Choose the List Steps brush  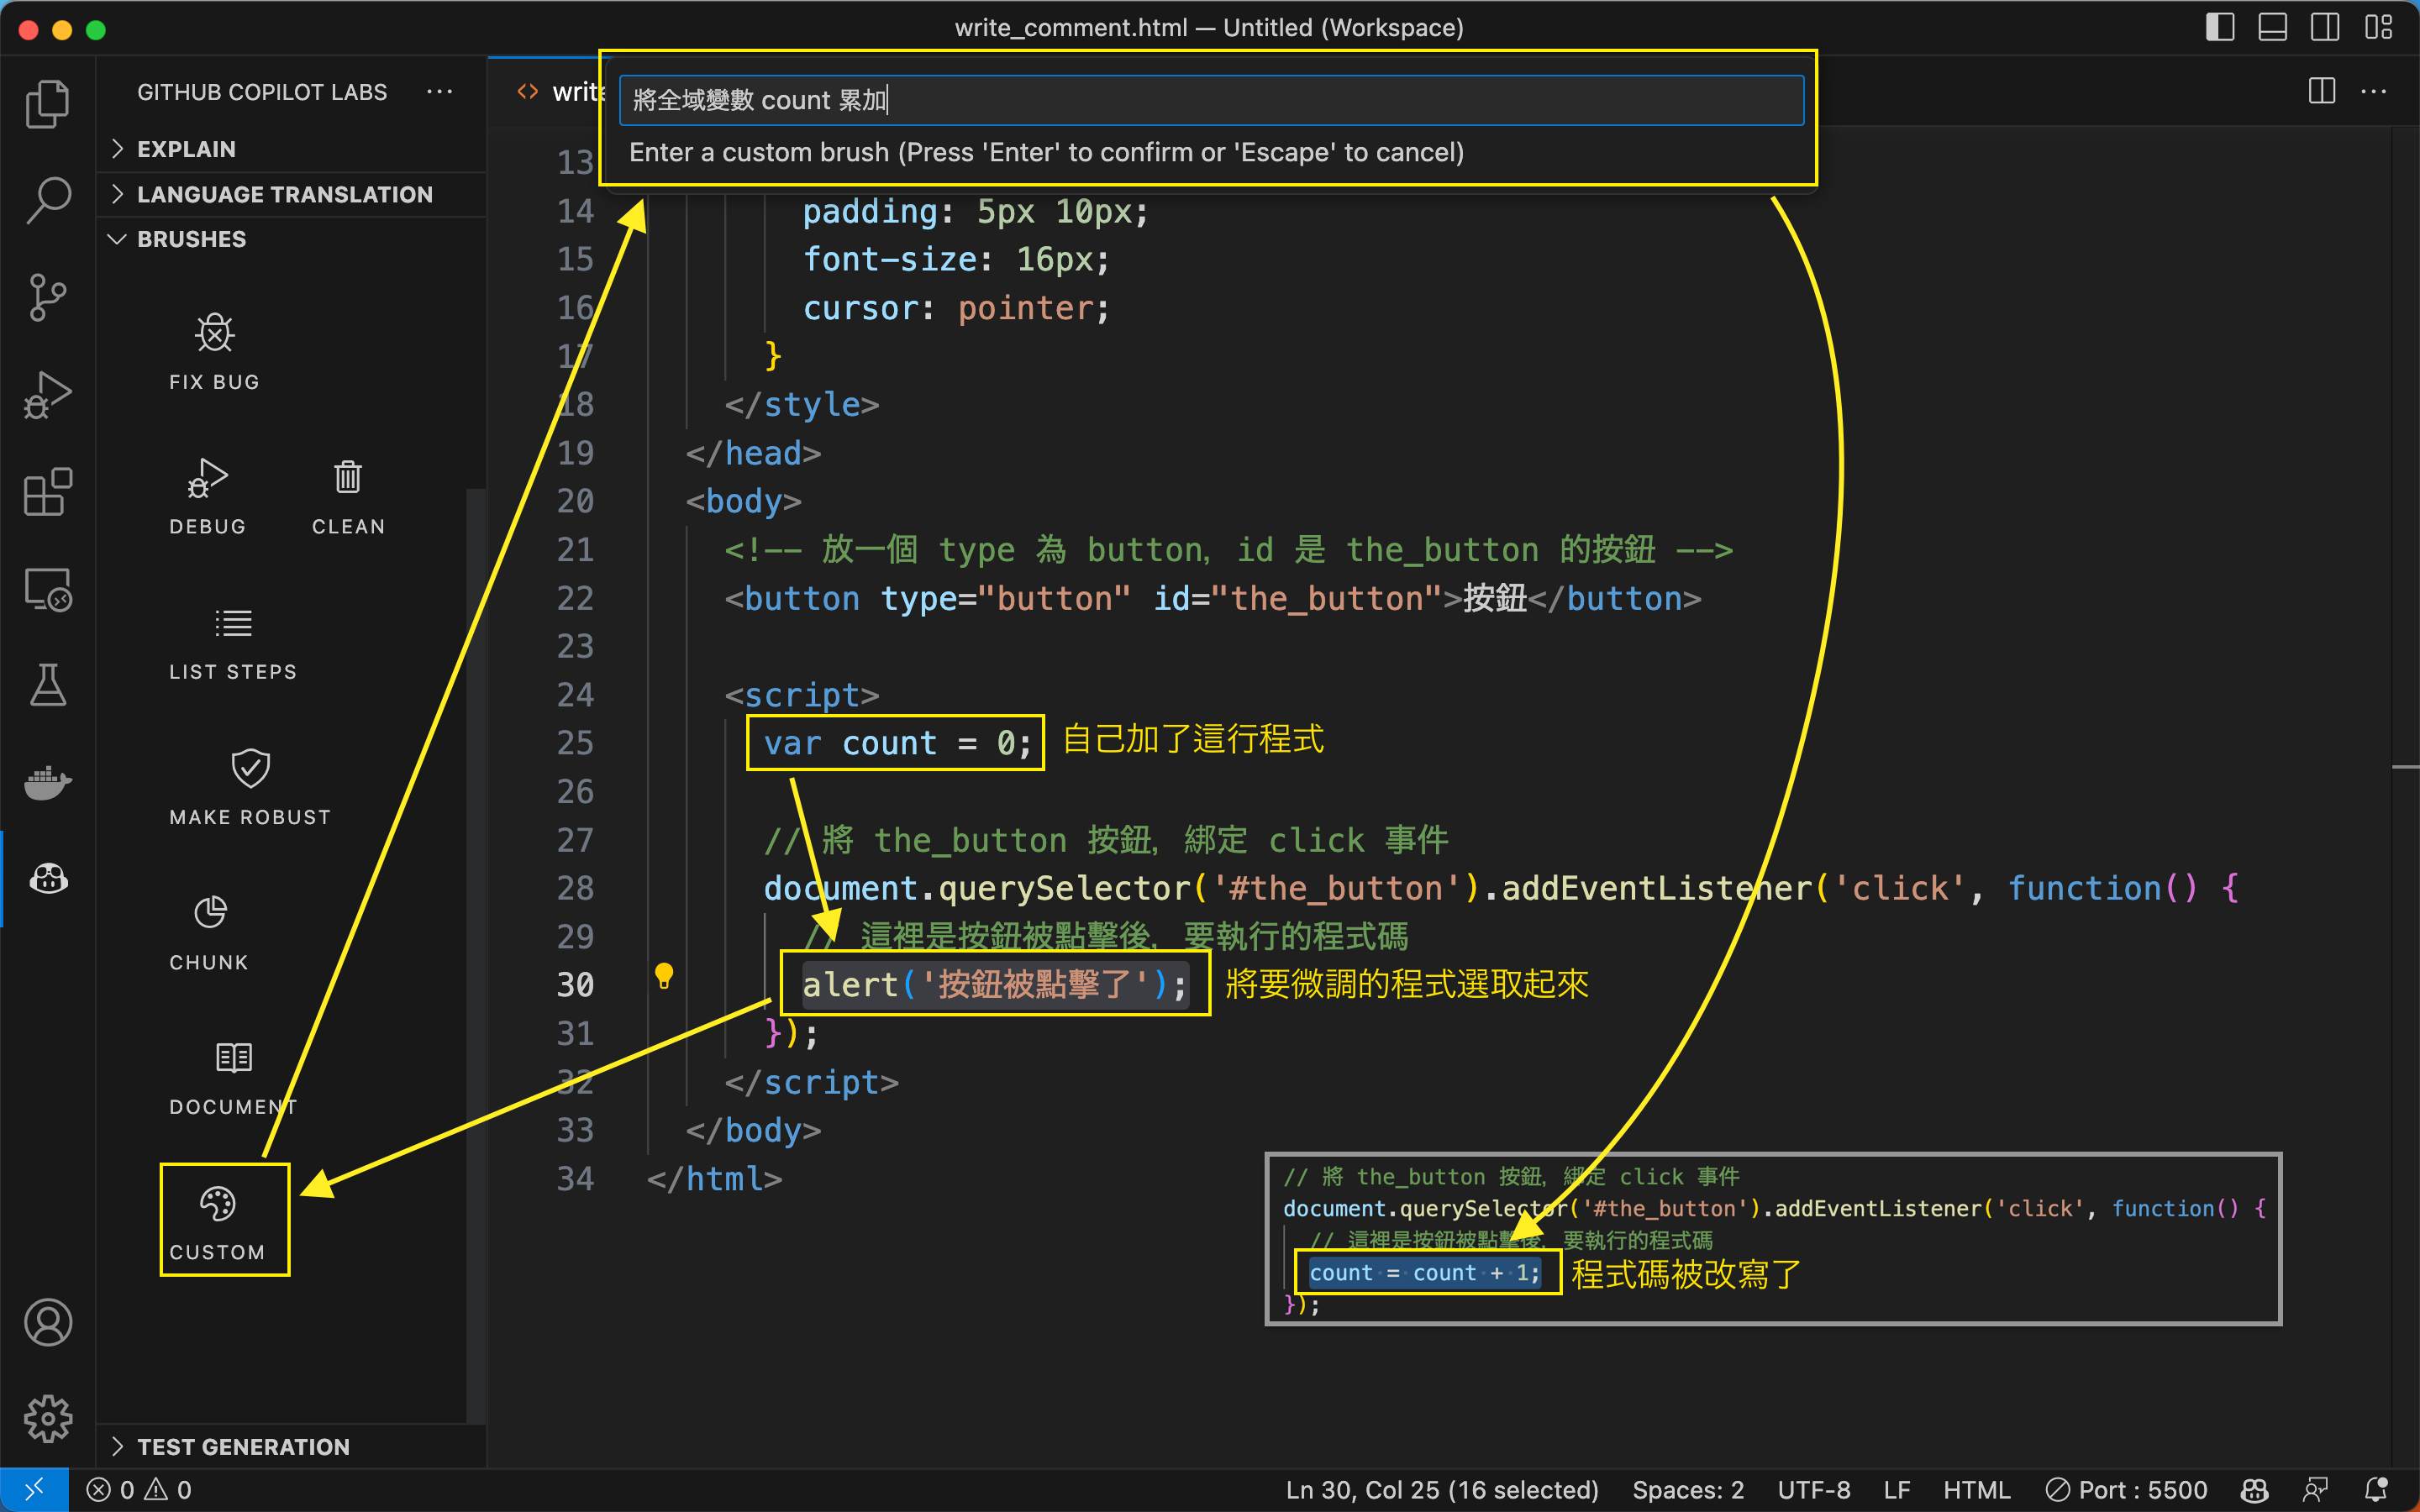[x=232, y=624]
